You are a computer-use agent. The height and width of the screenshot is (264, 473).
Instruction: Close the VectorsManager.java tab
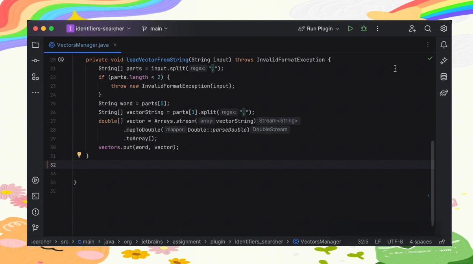point(115,45)
